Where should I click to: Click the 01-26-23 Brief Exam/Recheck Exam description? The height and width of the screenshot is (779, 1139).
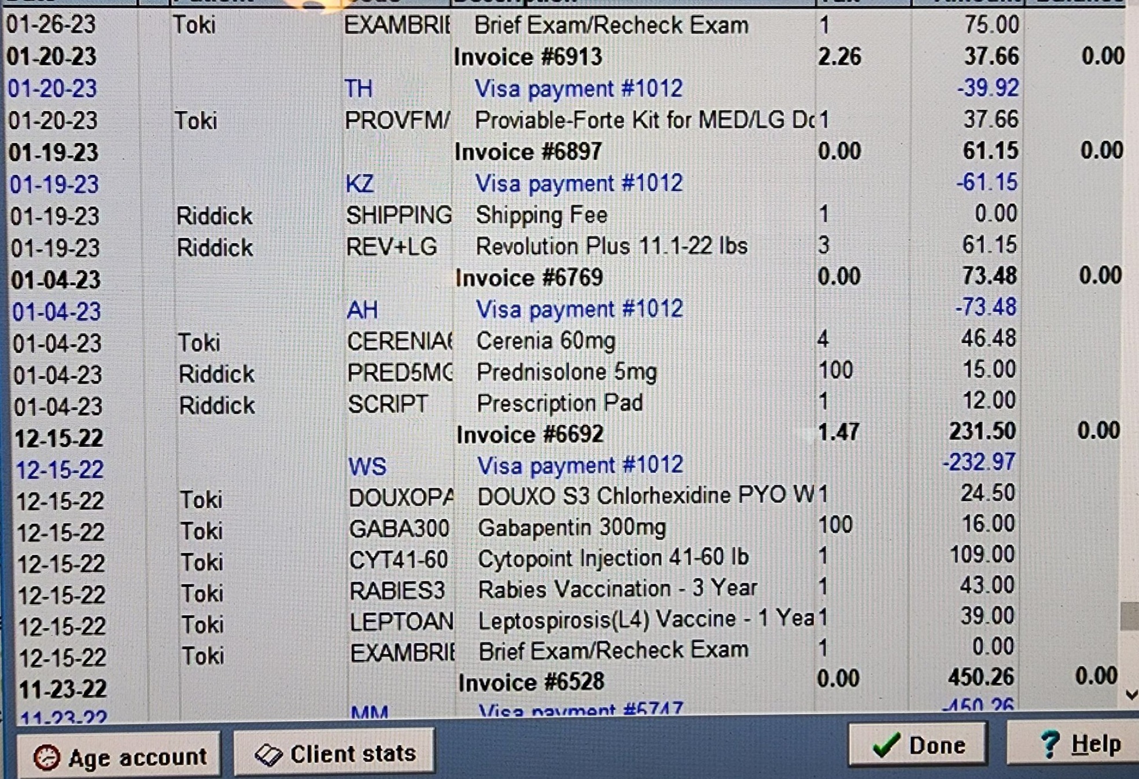tap(611, 25)
